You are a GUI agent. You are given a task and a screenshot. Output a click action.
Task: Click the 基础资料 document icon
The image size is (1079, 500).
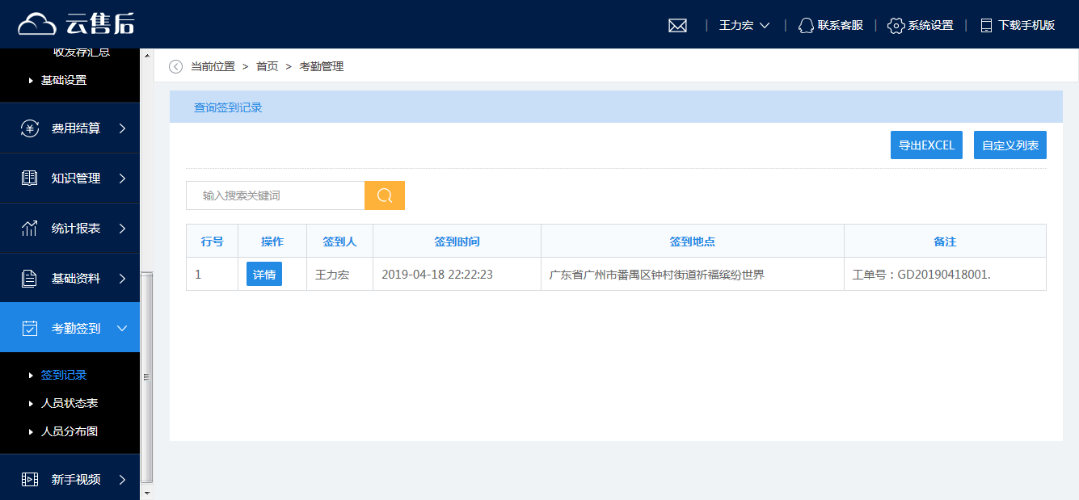pos(30,279)
